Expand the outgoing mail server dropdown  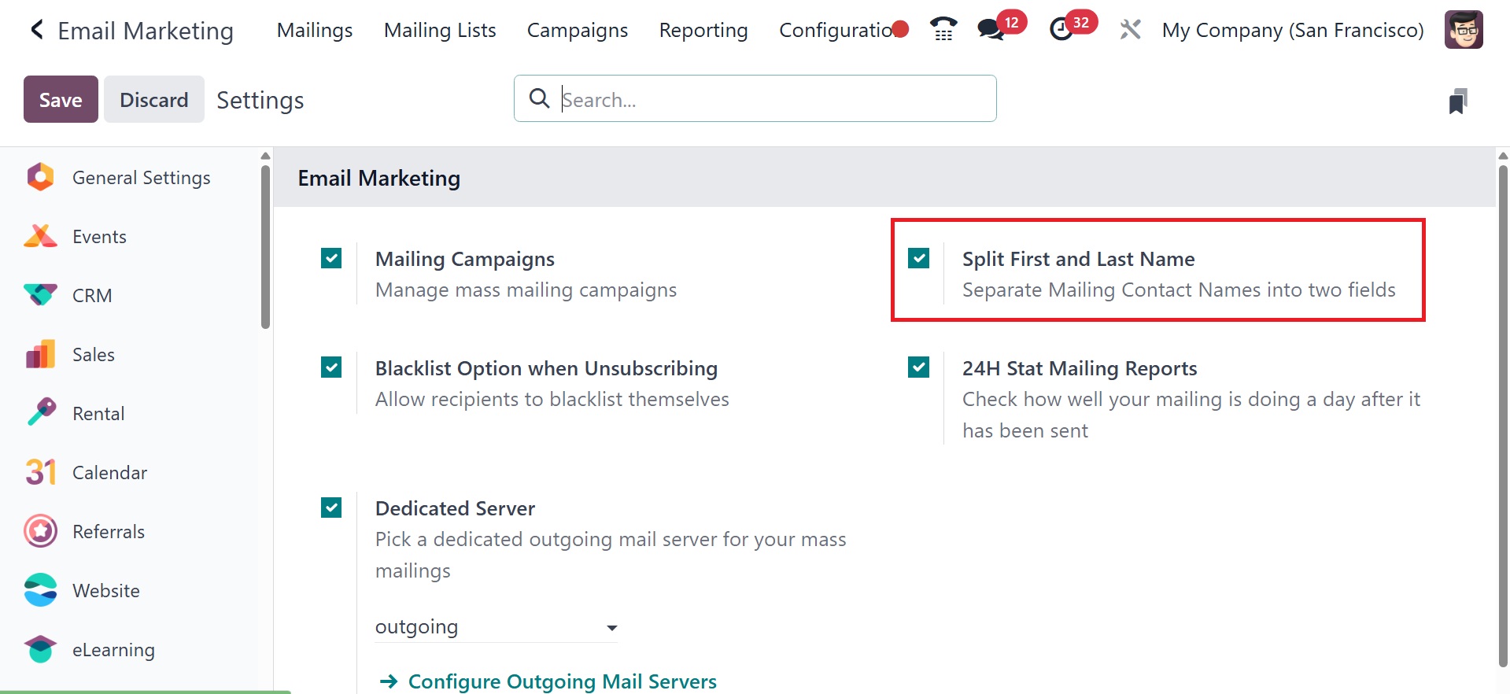click(x=497, y=627)
